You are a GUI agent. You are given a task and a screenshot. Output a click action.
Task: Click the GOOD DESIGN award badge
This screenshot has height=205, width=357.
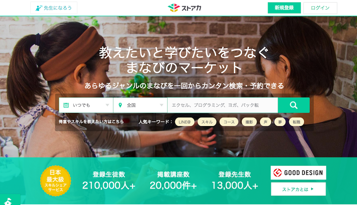pyautogui.click(x=298, y=172)
